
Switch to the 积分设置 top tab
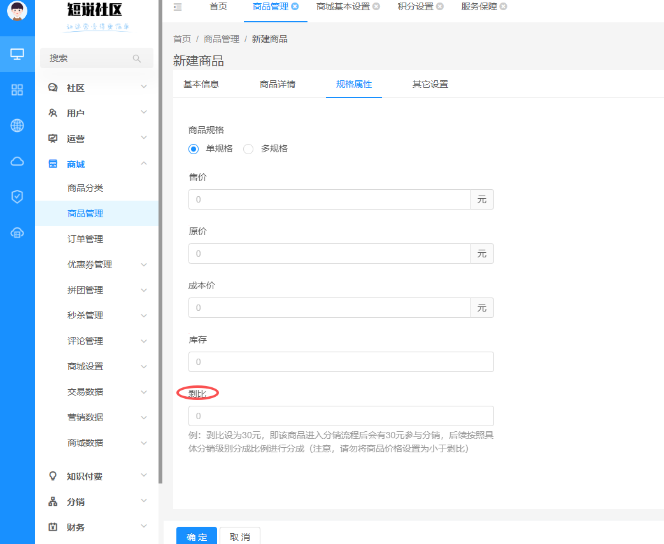(416, 7)
